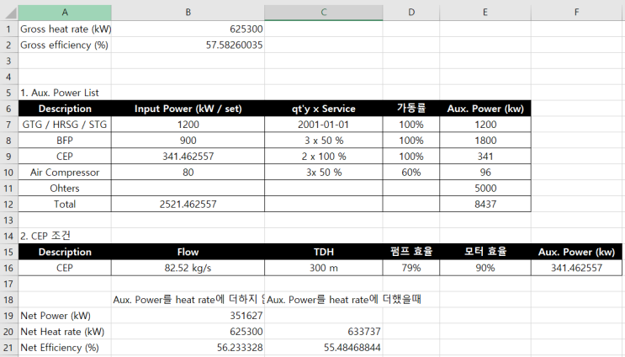Select the Net Power value 351627

click(x=240, y=316)
